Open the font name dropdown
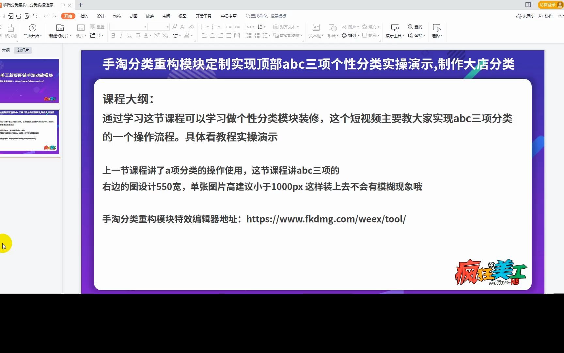 pyautogui.click(x=145, y=27)
